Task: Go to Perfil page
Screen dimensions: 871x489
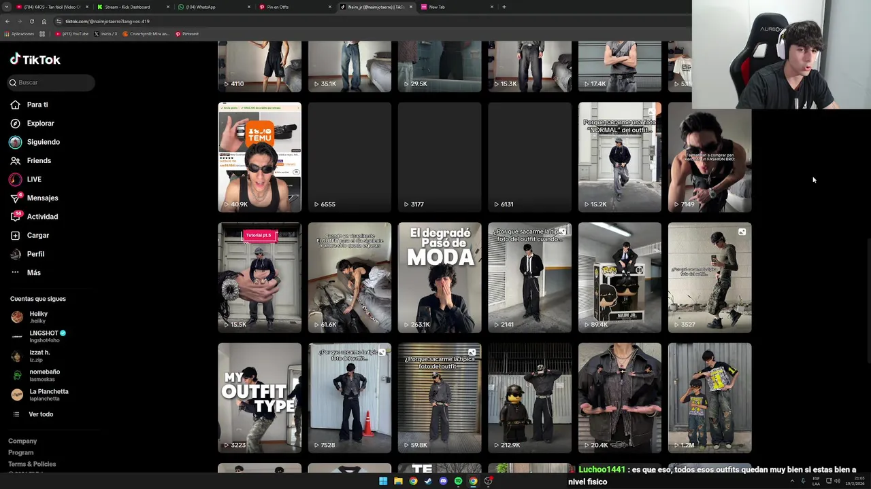Action: (x=27, y=254)
